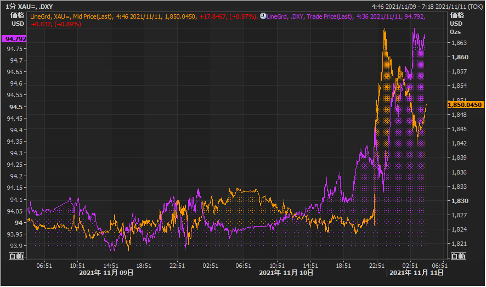Click the 1,836 right axis label

[459, 172]
